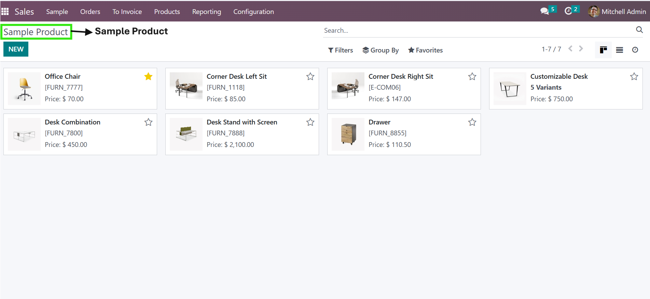Open the Reporting menu
Viewport: 650px width, 299px height.
pyautogui.click(x=207, y=12)
